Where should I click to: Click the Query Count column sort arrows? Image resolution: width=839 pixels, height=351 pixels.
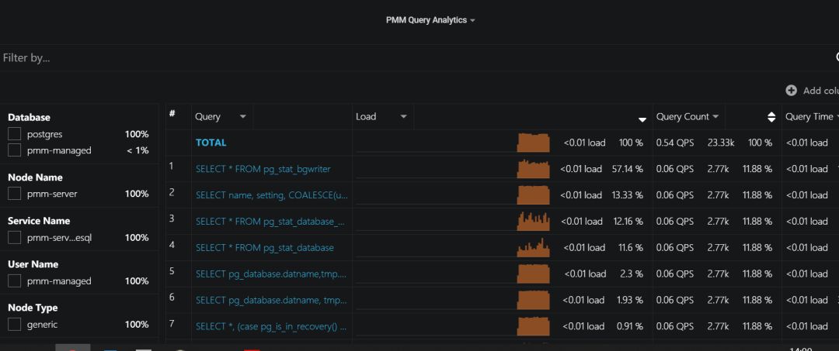771,117
